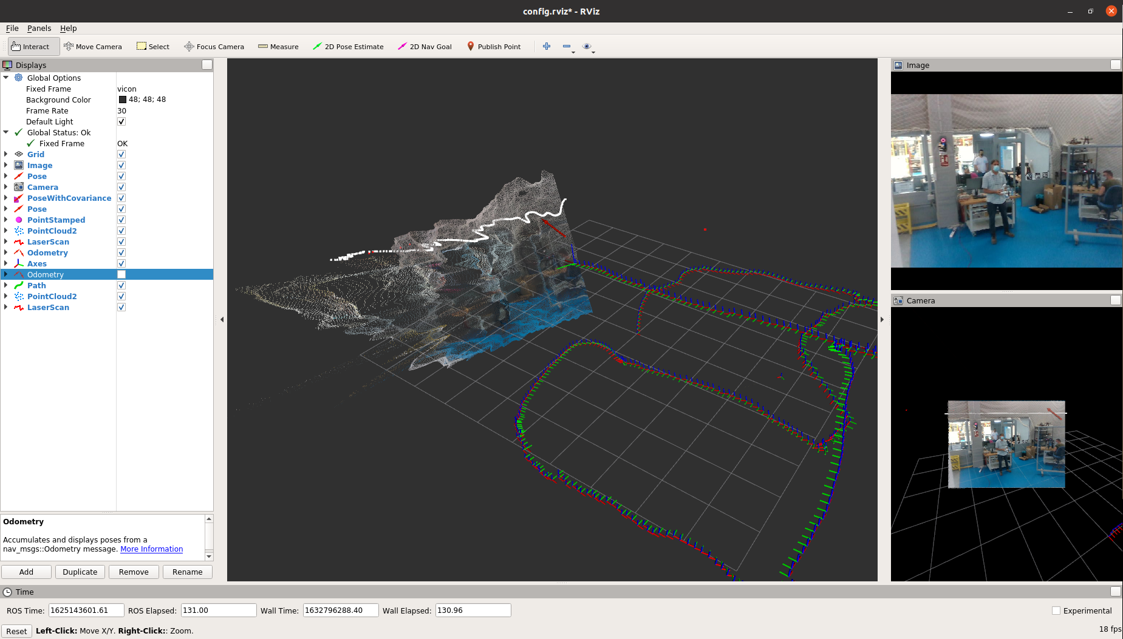Select the Interact tool

[33, 47]
